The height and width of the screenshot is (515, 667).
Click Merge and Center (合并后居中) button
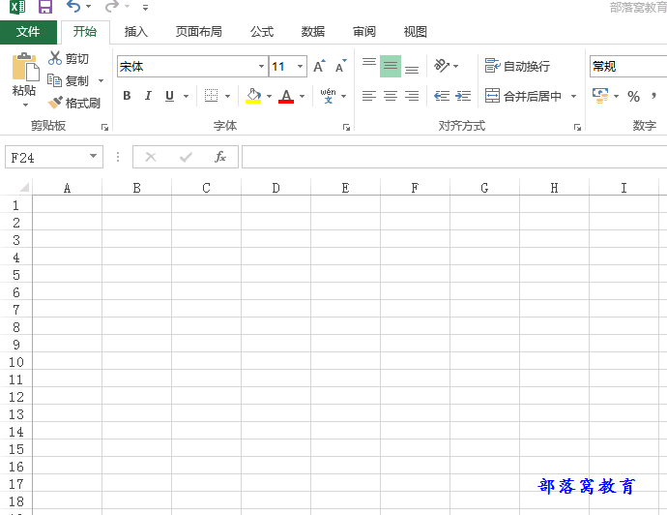pos(523,96)
